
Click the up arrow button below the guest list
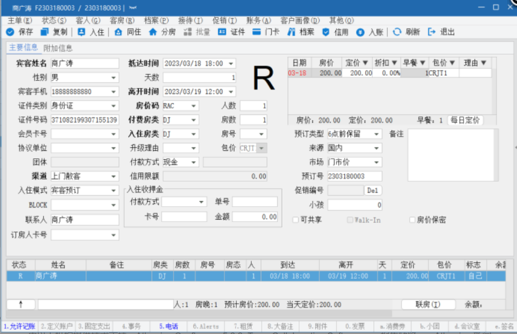click(21, 305)
